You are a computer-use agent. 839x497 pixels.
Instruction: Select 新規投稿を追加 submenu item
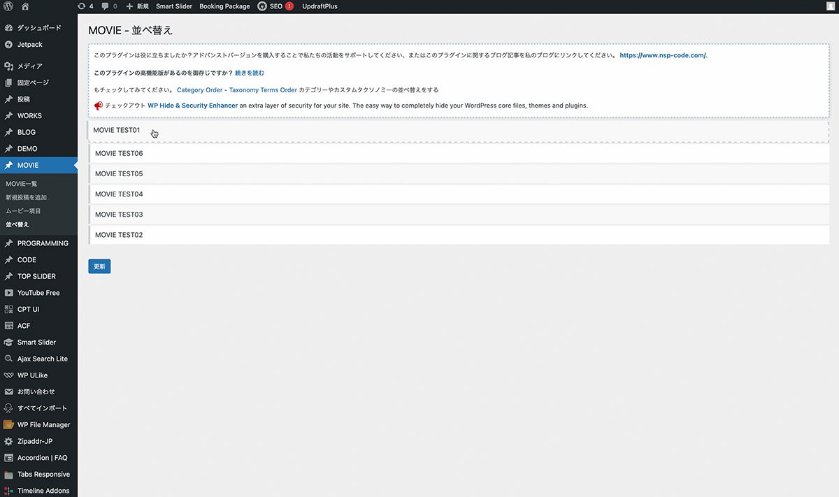coord(27,198)
